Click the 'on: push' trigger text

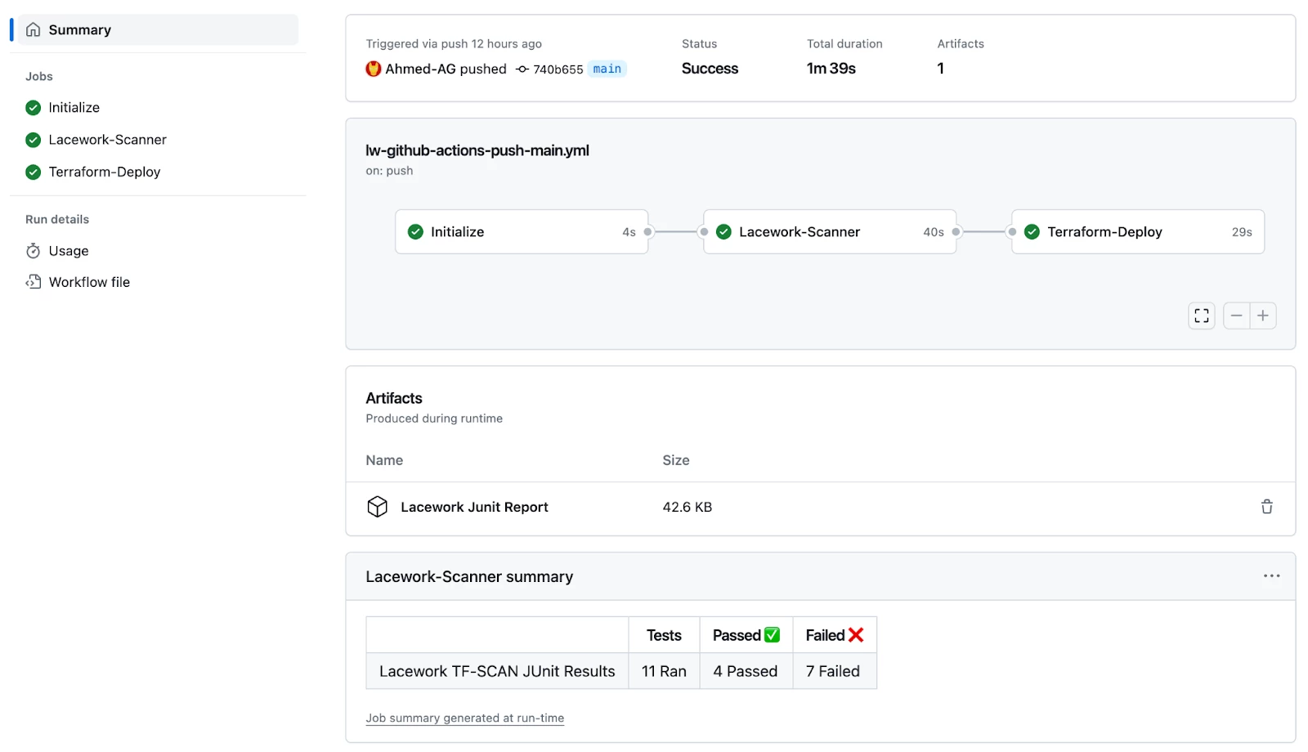(389, 171)
